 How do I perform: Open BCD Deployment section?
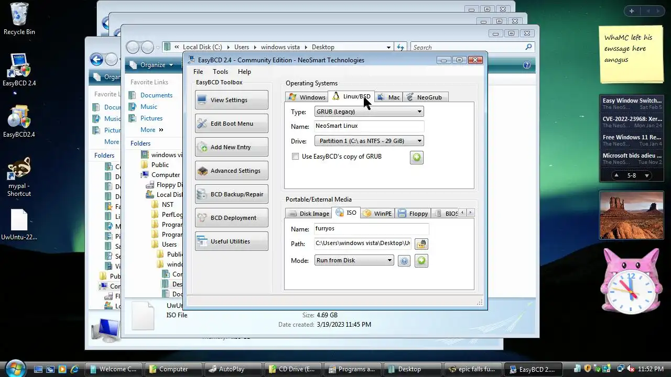click(231, 218)
